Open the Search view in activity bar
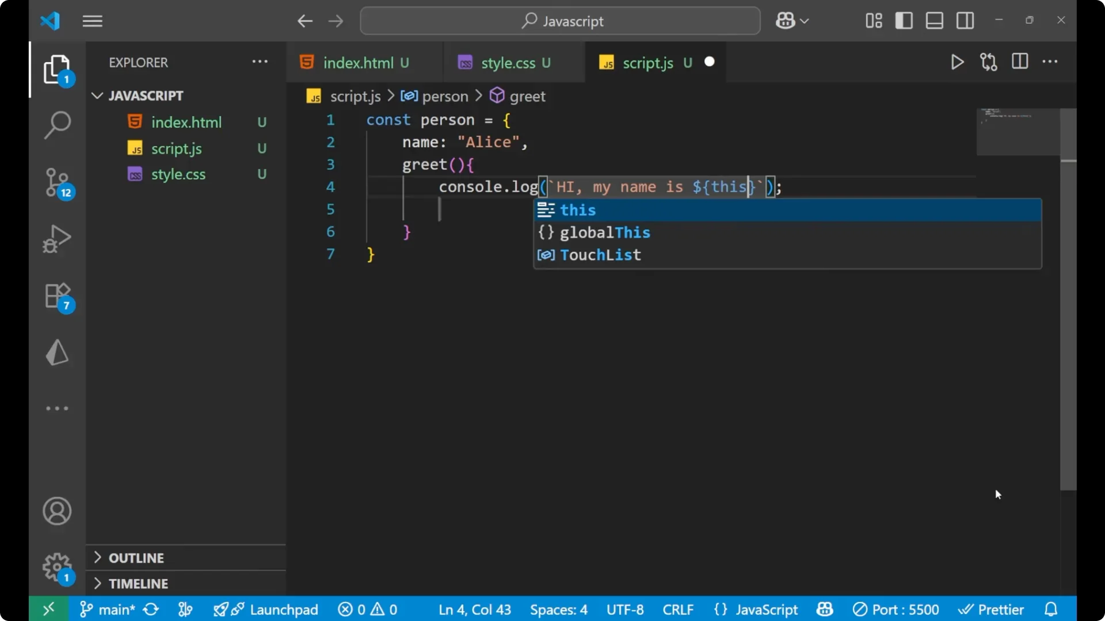Screen dimensions: 1105x621 (x=57, y=125)
